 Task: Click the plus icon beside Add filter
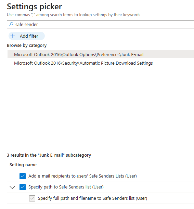13,36
